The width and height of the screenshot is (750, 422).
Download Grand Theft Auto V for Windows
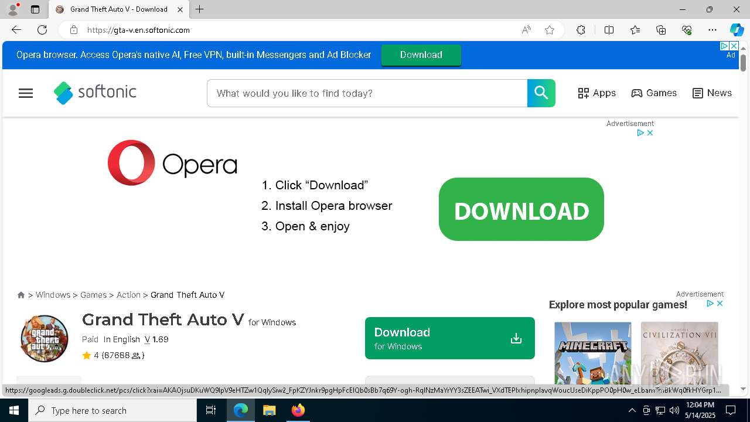click(x=449, y=338)
